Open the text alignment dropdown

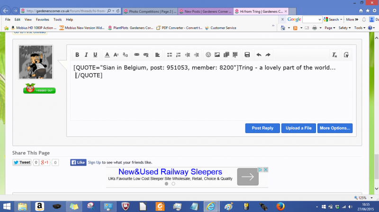[158, 55]
